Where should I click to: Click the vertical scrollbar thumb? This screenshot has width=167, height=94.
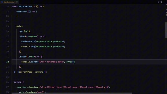point(166,30)
